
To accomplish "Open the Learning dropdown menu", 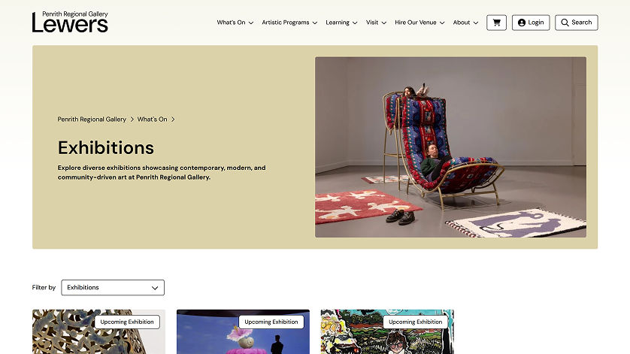I will click(341, 23).
